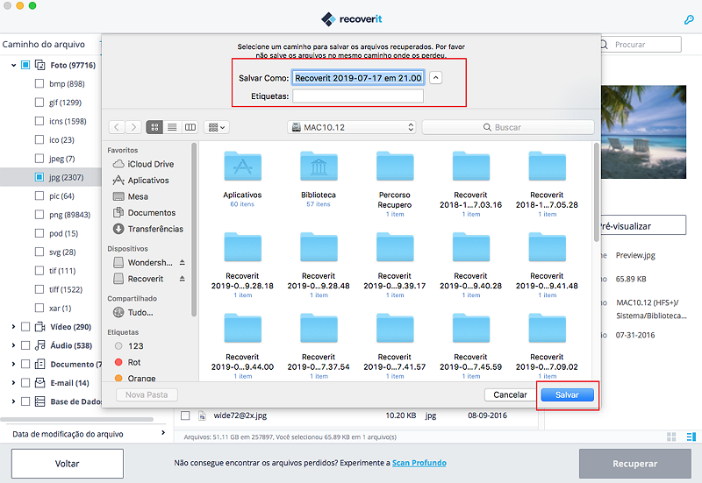
Task: Click the Buscar search field
Action: tap(508, 127)
